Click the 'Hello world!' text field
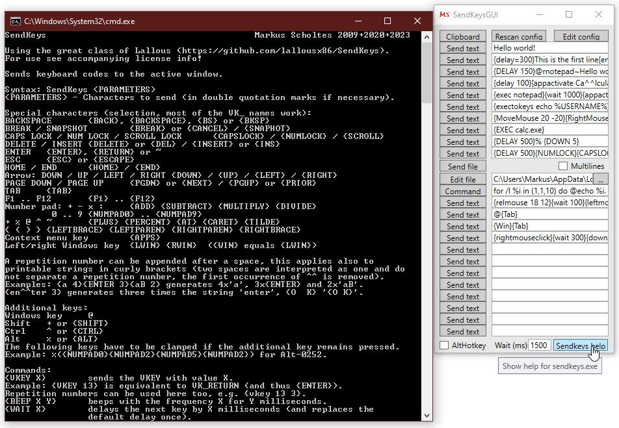 [549, 48]
